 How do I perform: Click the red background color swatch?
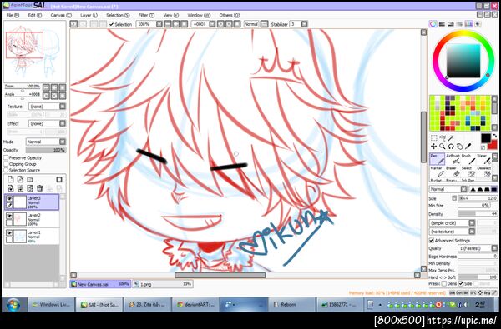point(493,145)
